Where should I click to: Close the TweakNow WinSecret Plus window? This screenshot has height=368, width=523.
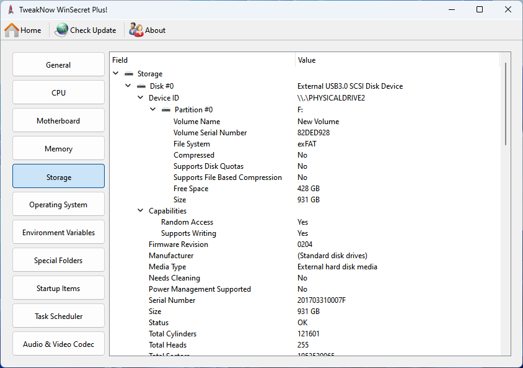tap(508, 9)
